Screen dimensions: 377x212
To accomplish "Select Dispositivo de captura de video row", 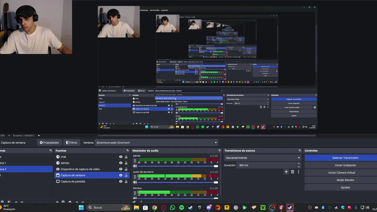I will tap(92, 169).
